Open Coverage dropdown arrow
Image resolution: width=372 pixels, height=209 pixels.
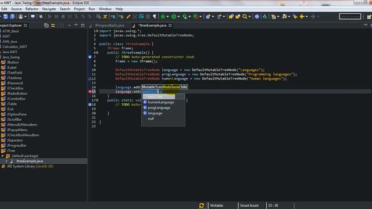189,17
